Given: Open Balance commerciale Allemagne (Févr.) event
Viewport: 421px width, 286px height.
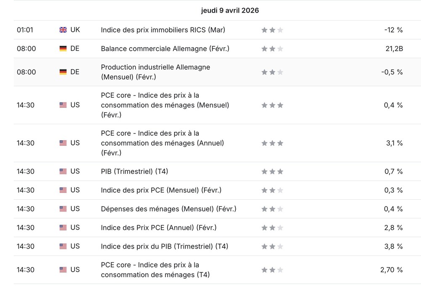Looking at the screenshot, I should (x=165, y=48).
